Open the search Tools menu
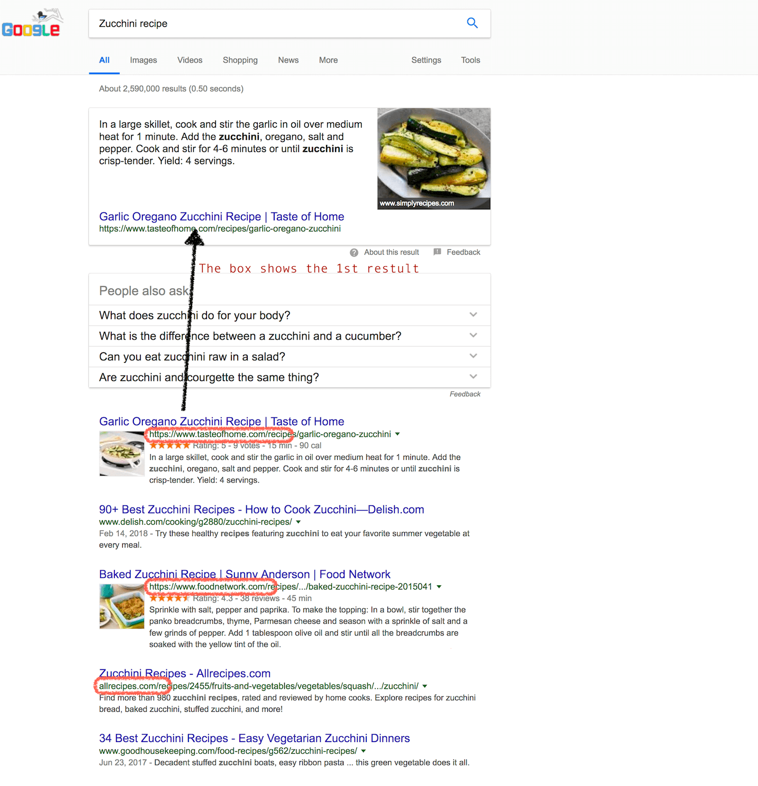 tap(471, 60)
